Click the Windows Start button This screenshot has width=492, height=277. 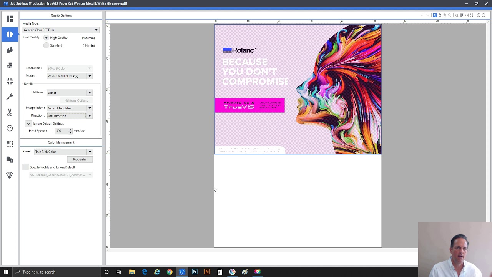6,272
